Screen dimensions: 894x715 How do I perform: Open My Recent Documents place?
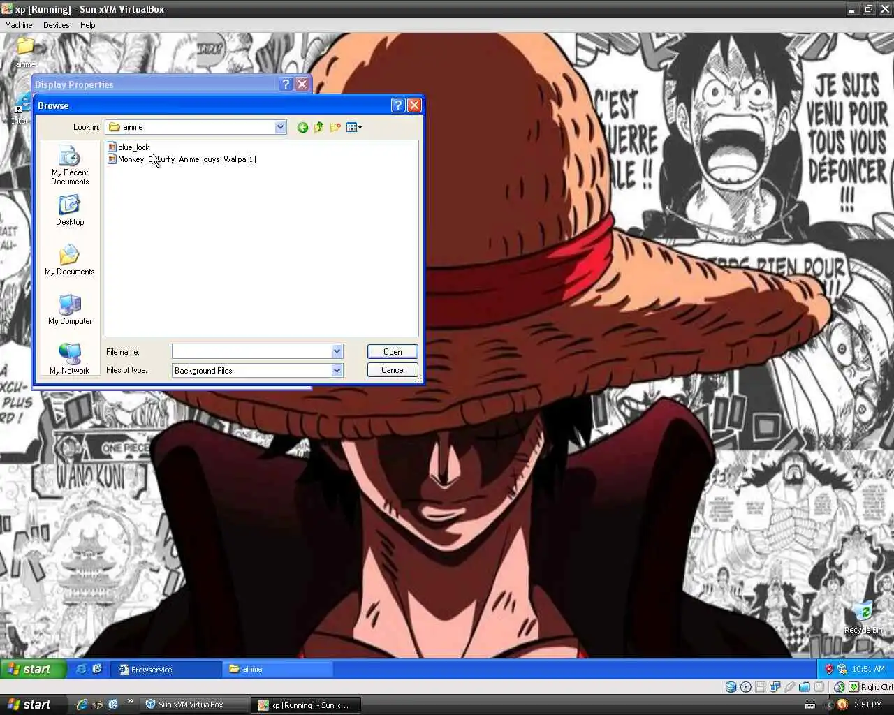click(x=70, y=165)
